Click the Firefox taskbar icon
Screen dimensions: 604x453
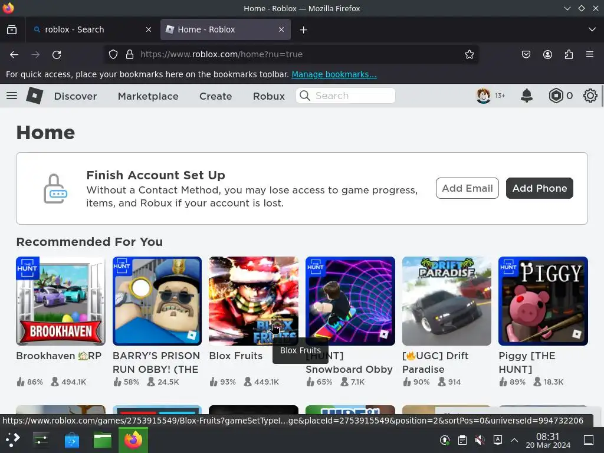tap(133, 439)
